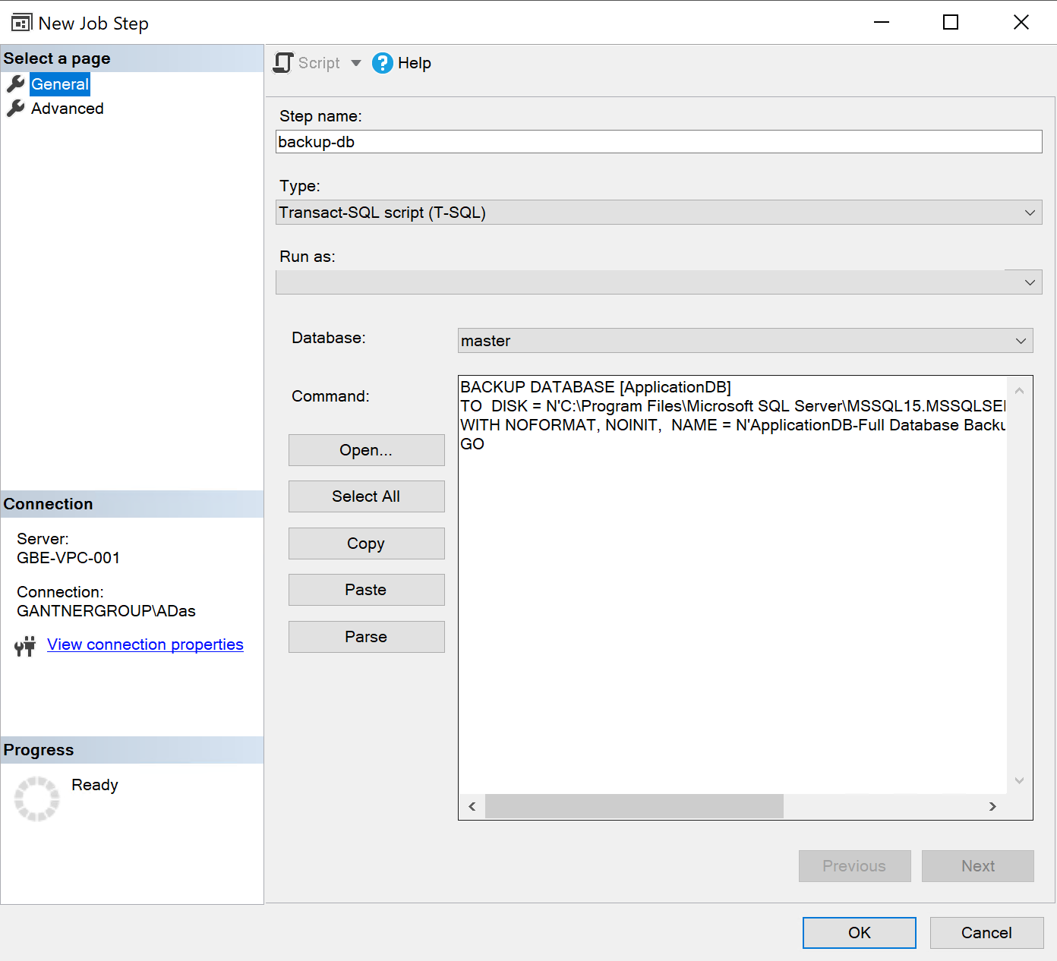The height and width of the screenshot is (961, 1057).
Task: Select the General page
Action: [x=60, y=84]
